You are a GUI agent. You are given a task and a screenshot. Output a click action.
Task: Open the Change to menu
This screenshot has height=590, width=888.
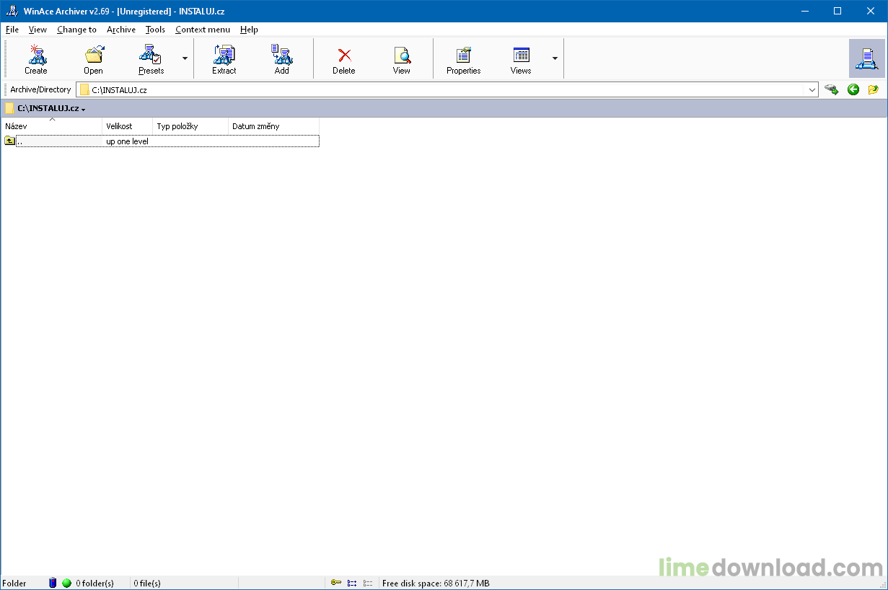(76, 30)
